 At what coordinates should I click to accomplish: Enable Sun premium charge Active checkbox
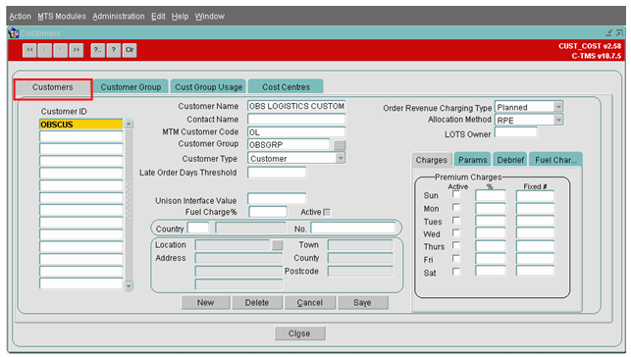(456, 194)
